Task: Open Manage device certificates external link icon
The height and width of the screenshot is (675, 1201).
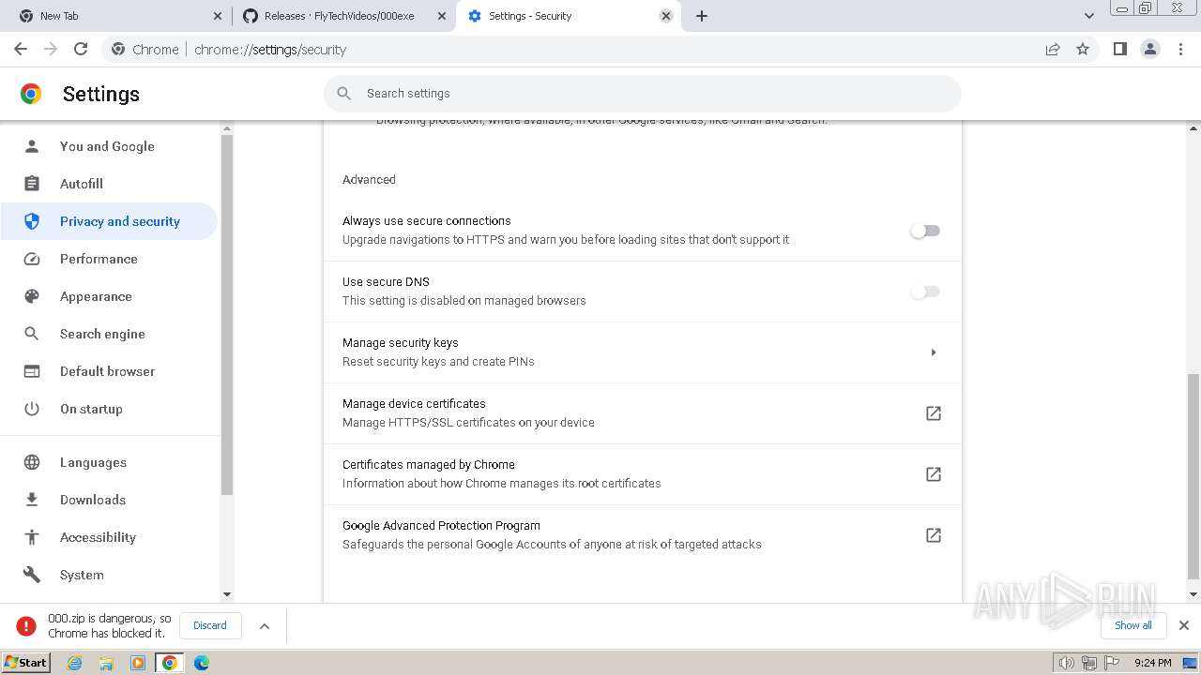Action: (x=933, y=413)
